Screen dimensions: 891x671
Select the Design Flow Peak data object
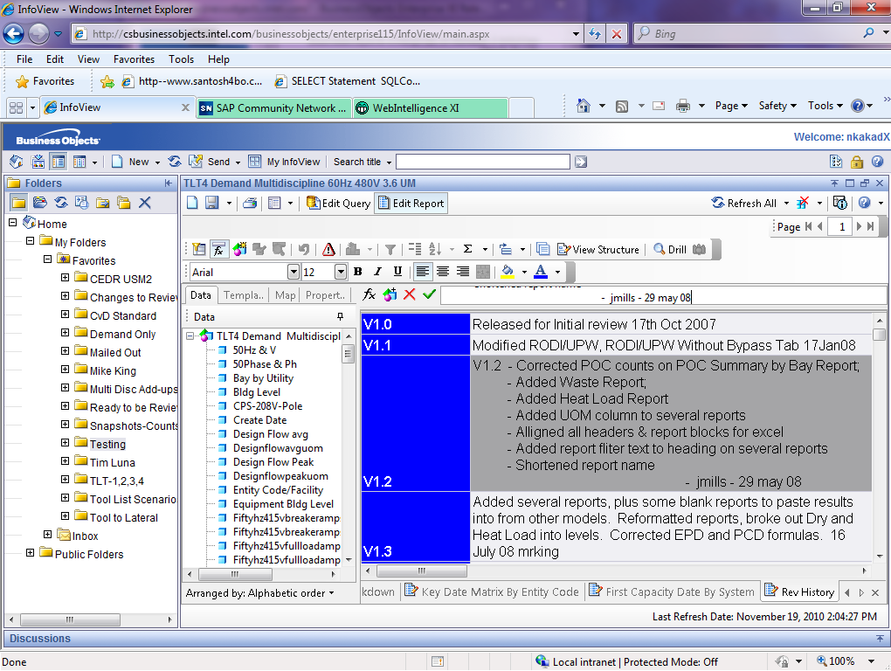273,462
